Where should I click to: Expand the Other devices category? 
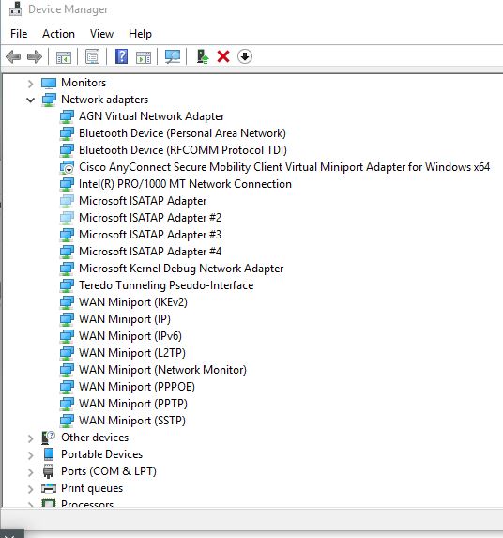pos(31,438)
